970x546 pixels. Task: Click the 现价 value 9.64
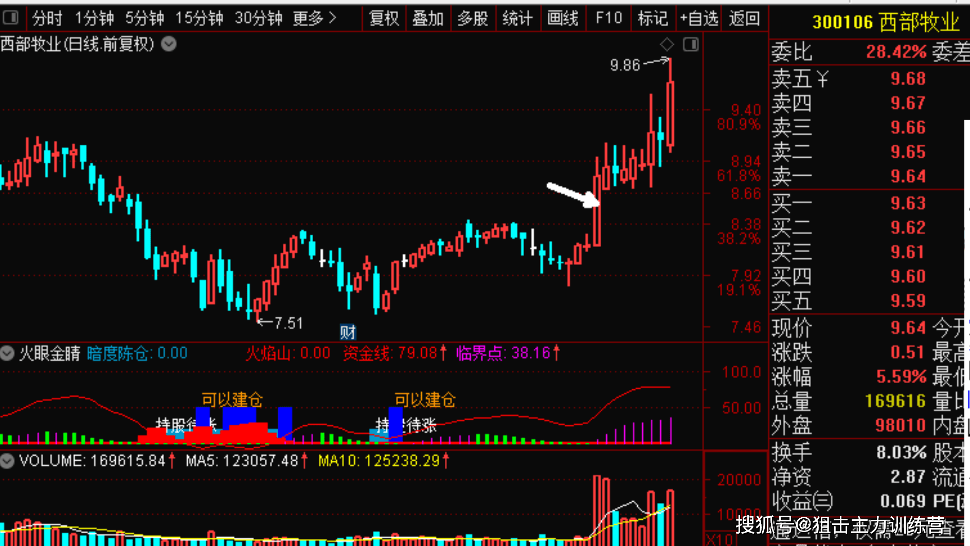pyautogui.click(x=908, y=328)
